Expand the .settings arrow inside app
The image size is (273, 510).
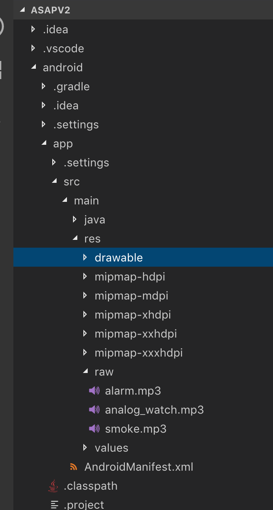coord(54,163)
